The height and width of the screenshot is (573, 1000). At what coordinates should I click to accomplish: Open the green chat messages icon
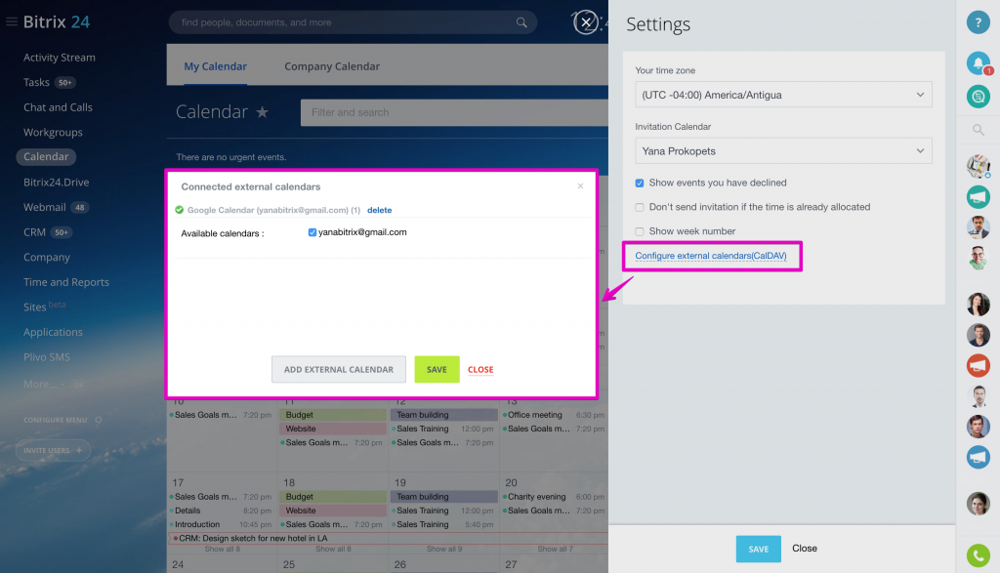[x=978, y=97]
